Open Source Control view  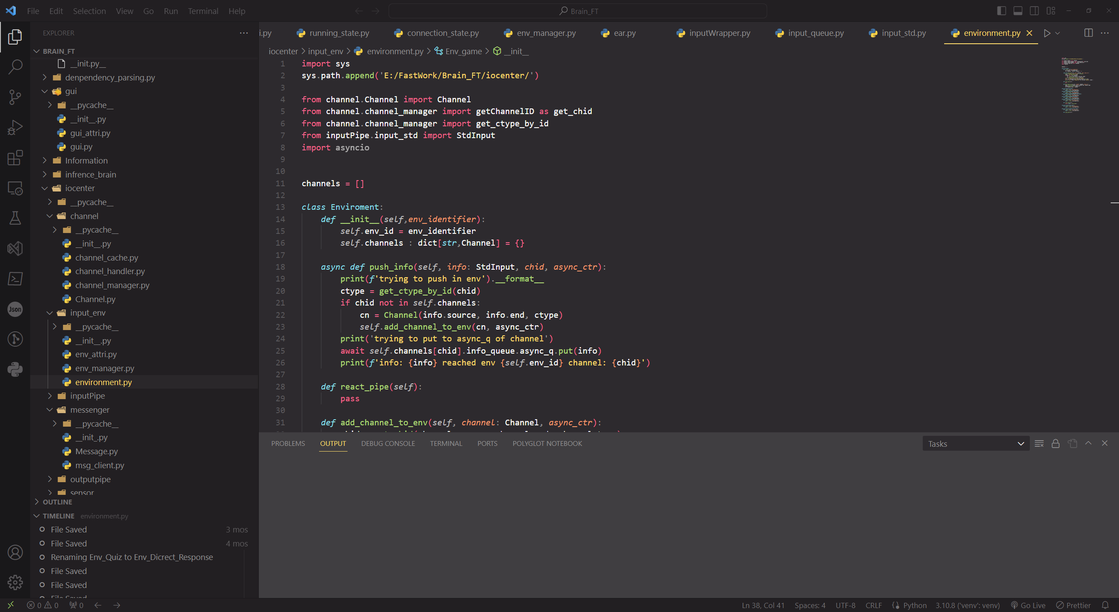tap(15, 97)
